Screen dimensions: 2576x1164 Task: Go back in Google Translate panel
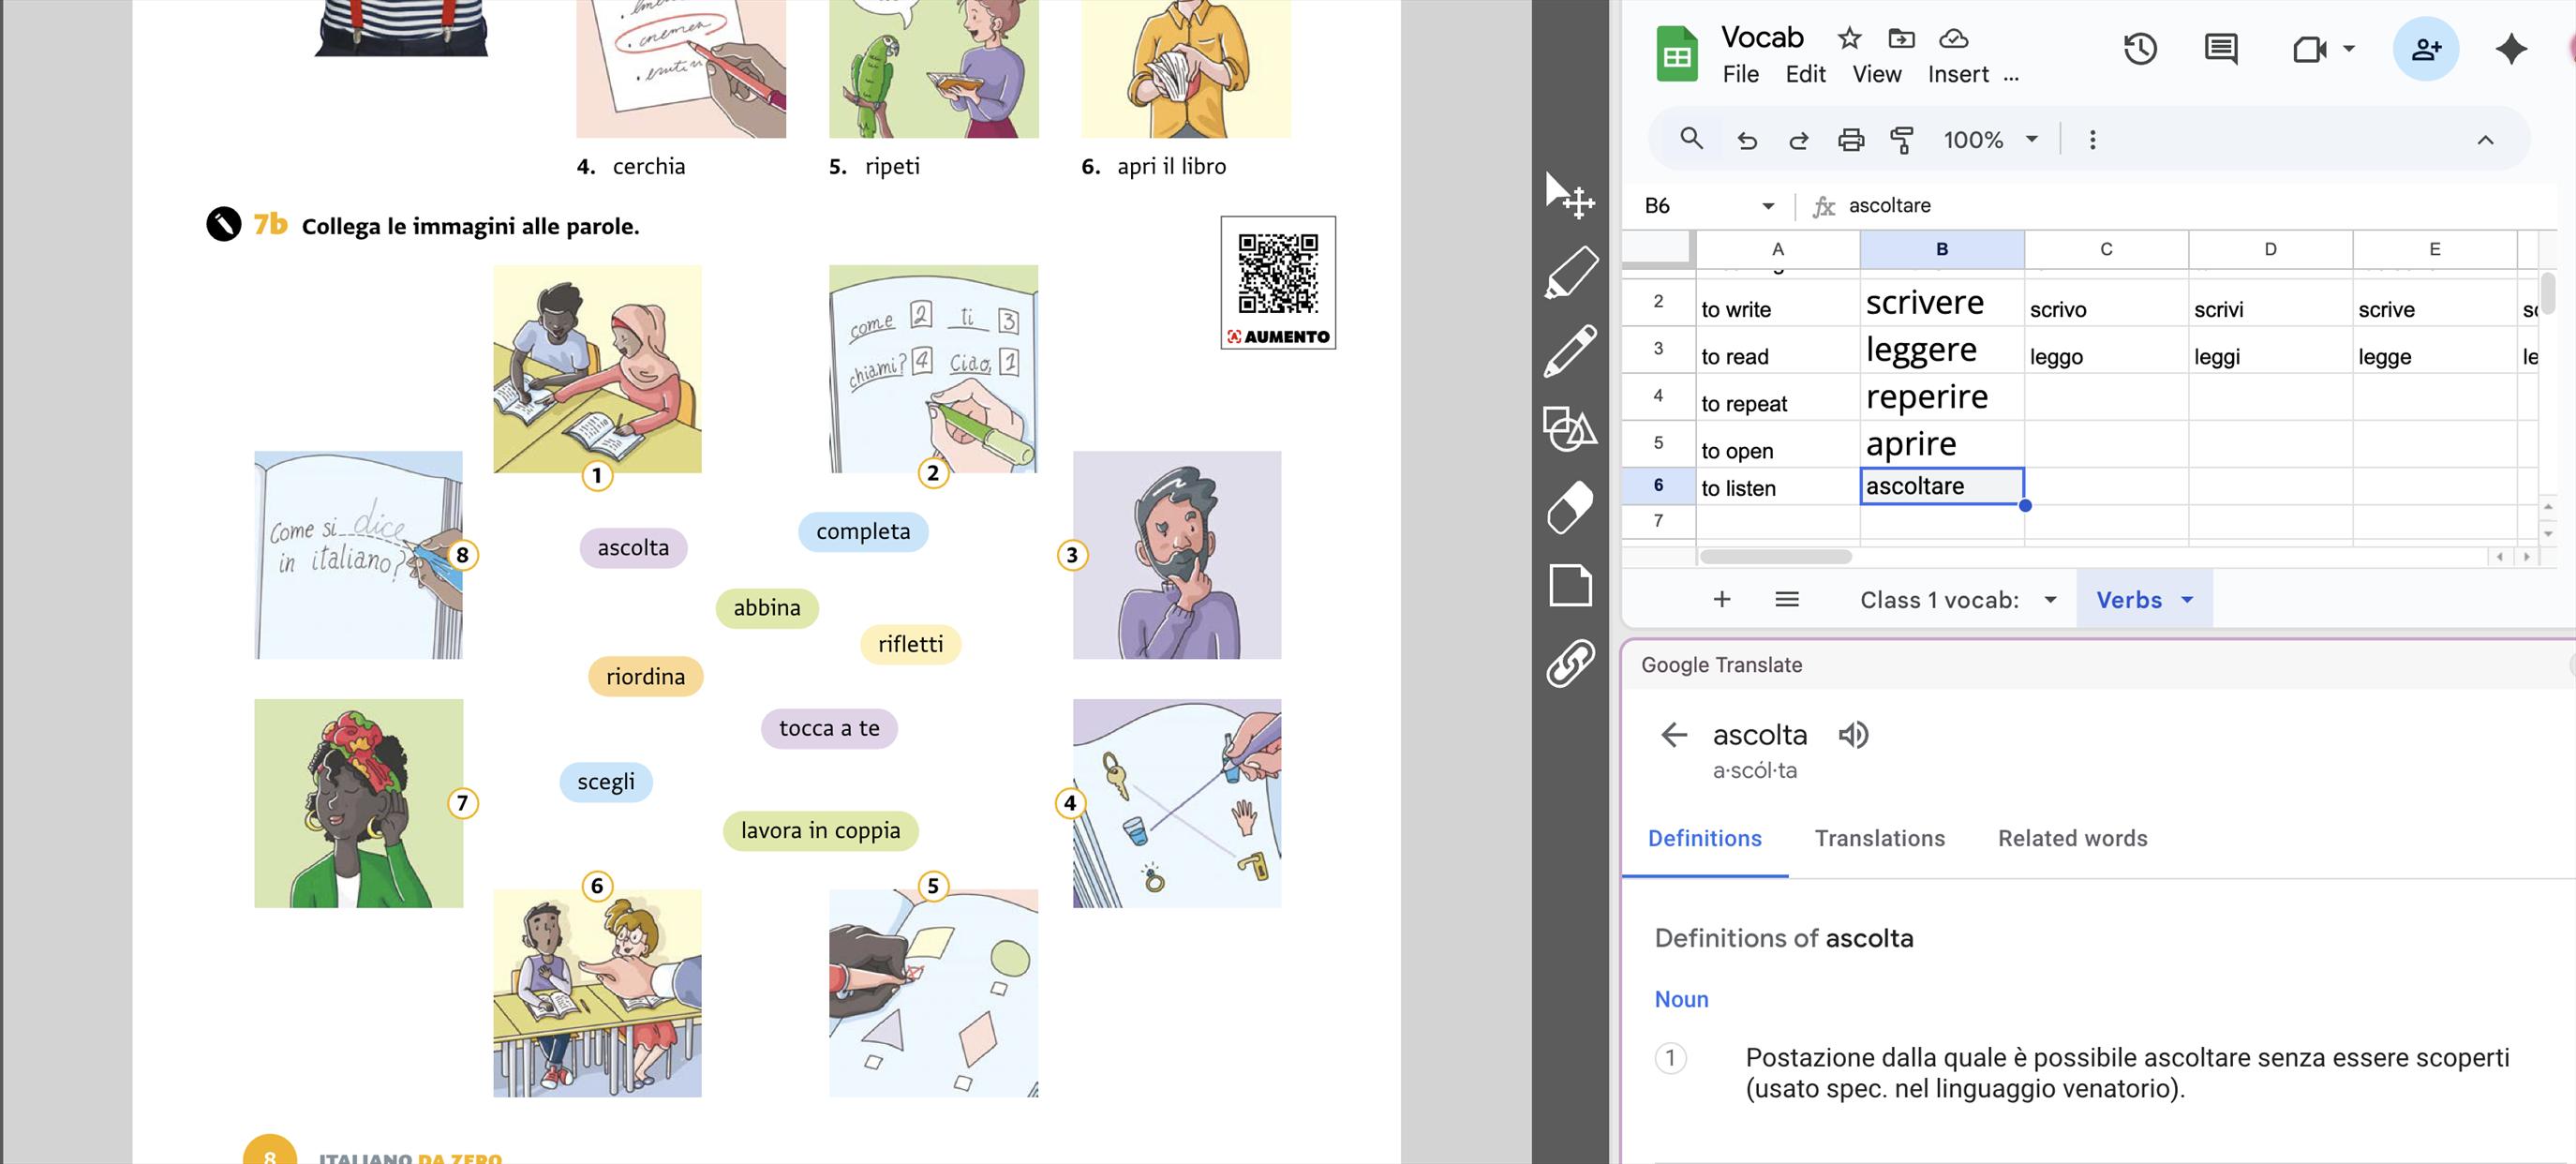(x=1674, y=735)
